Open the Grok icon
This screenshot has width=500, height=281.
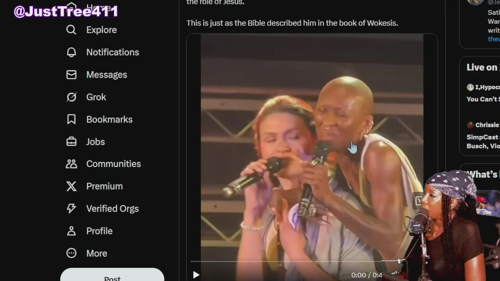[x=71, y=97]
